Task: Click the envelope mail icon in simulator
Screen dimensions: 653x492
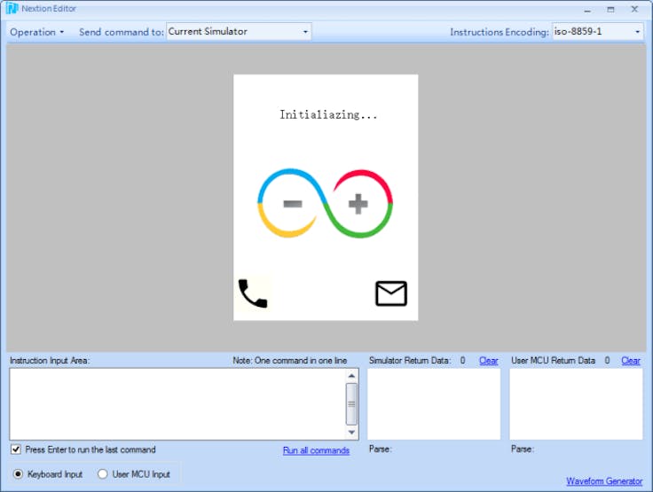Action: coord(390,293)
